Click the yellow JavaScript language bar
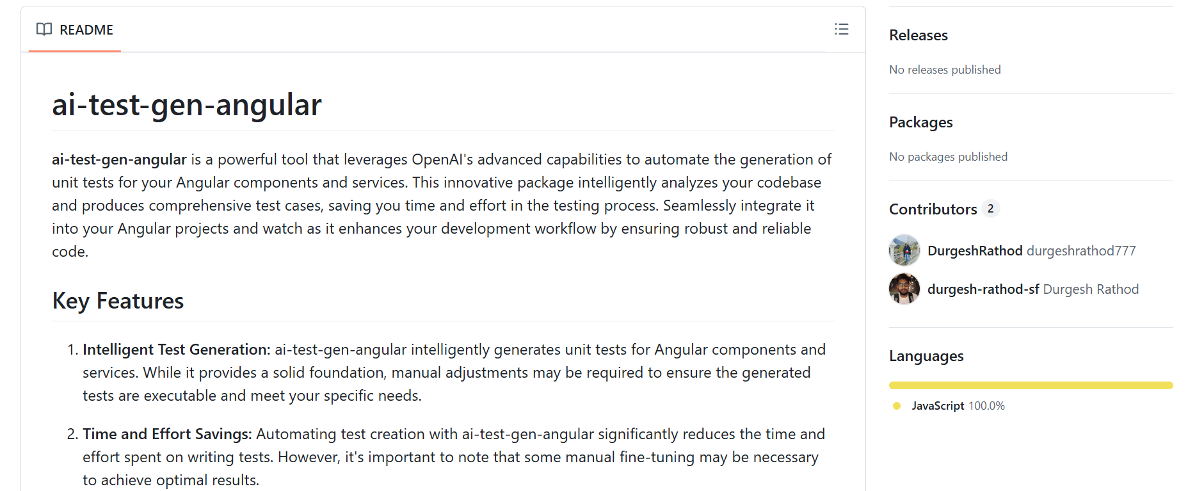 click(x=1031, y=385)
